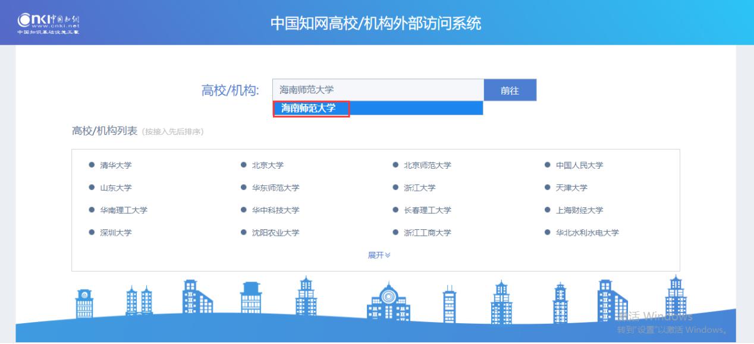
Task: Expand the institution list with 展开
Action: (x=379, y=255)
